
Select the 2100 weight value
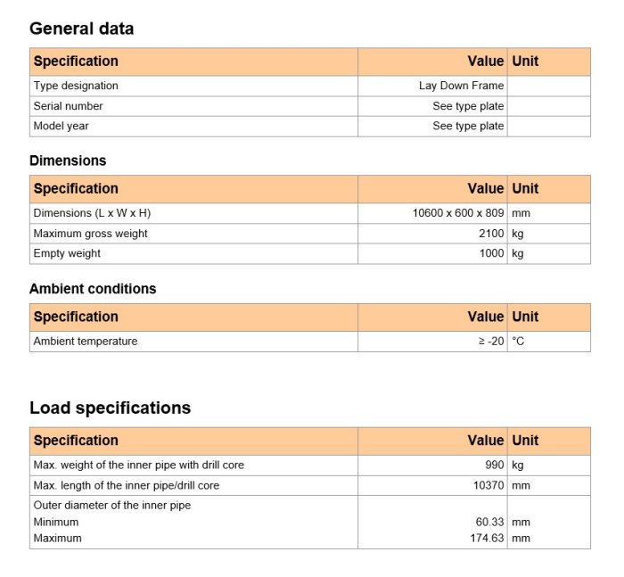click(491, 234)
